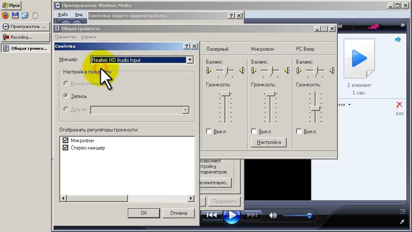Viewport: 412px width, 232px height.
Task: Click the 1 элемент playlist text
Action: click(359, 85)
